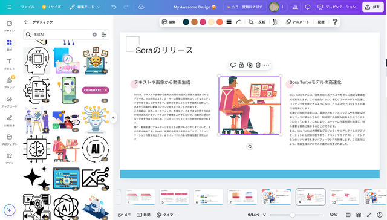Select the brown color swatch

click(195, 22)
